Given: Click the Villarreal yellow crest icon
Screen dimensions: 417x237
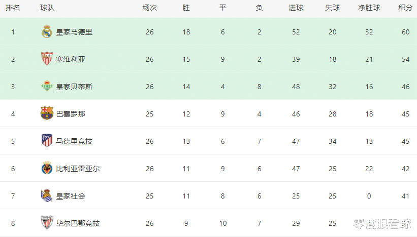Looking at the screenshot, I should point(47,168).
